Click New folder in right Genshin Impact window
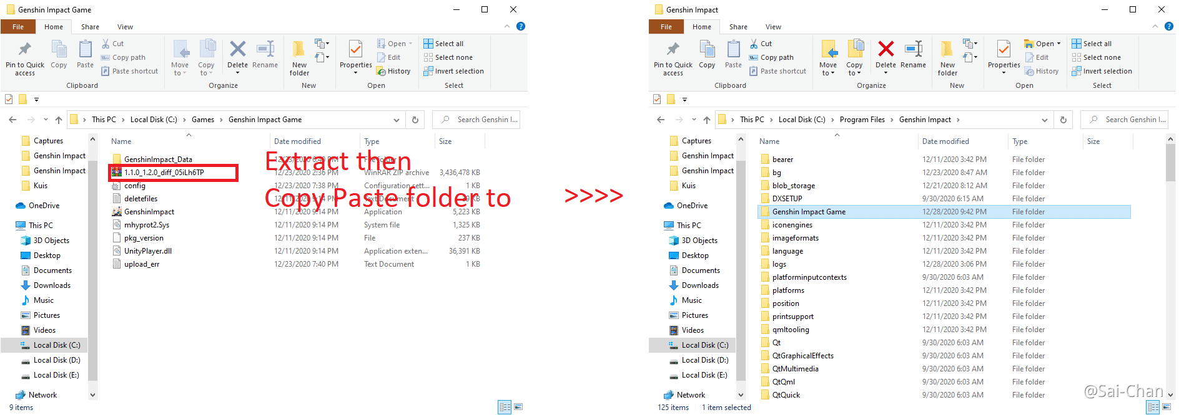The width and height of the screenshot is (1179, 415). (948, 59)
